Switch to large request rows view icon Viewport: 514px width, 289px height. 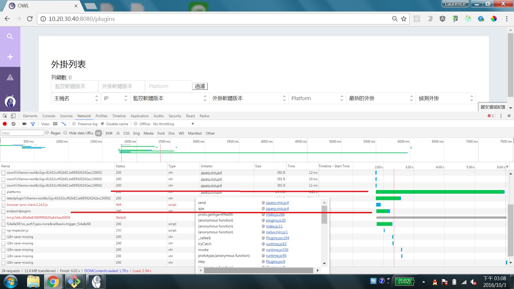click(x=55, y=124)
